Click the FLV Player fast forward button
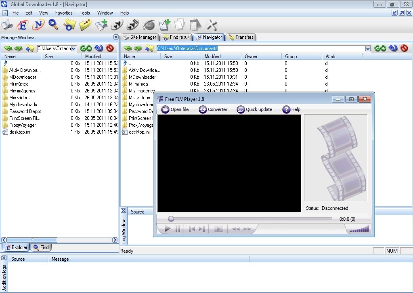The width and height of the screenshot is (413, 293). (247, 229)
